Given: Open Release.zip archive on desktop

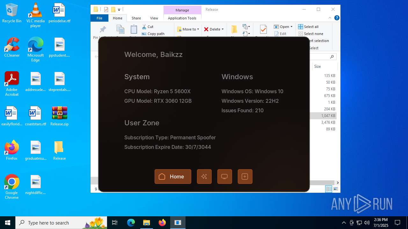Looking at the screenshot, I should click(59, 116).
